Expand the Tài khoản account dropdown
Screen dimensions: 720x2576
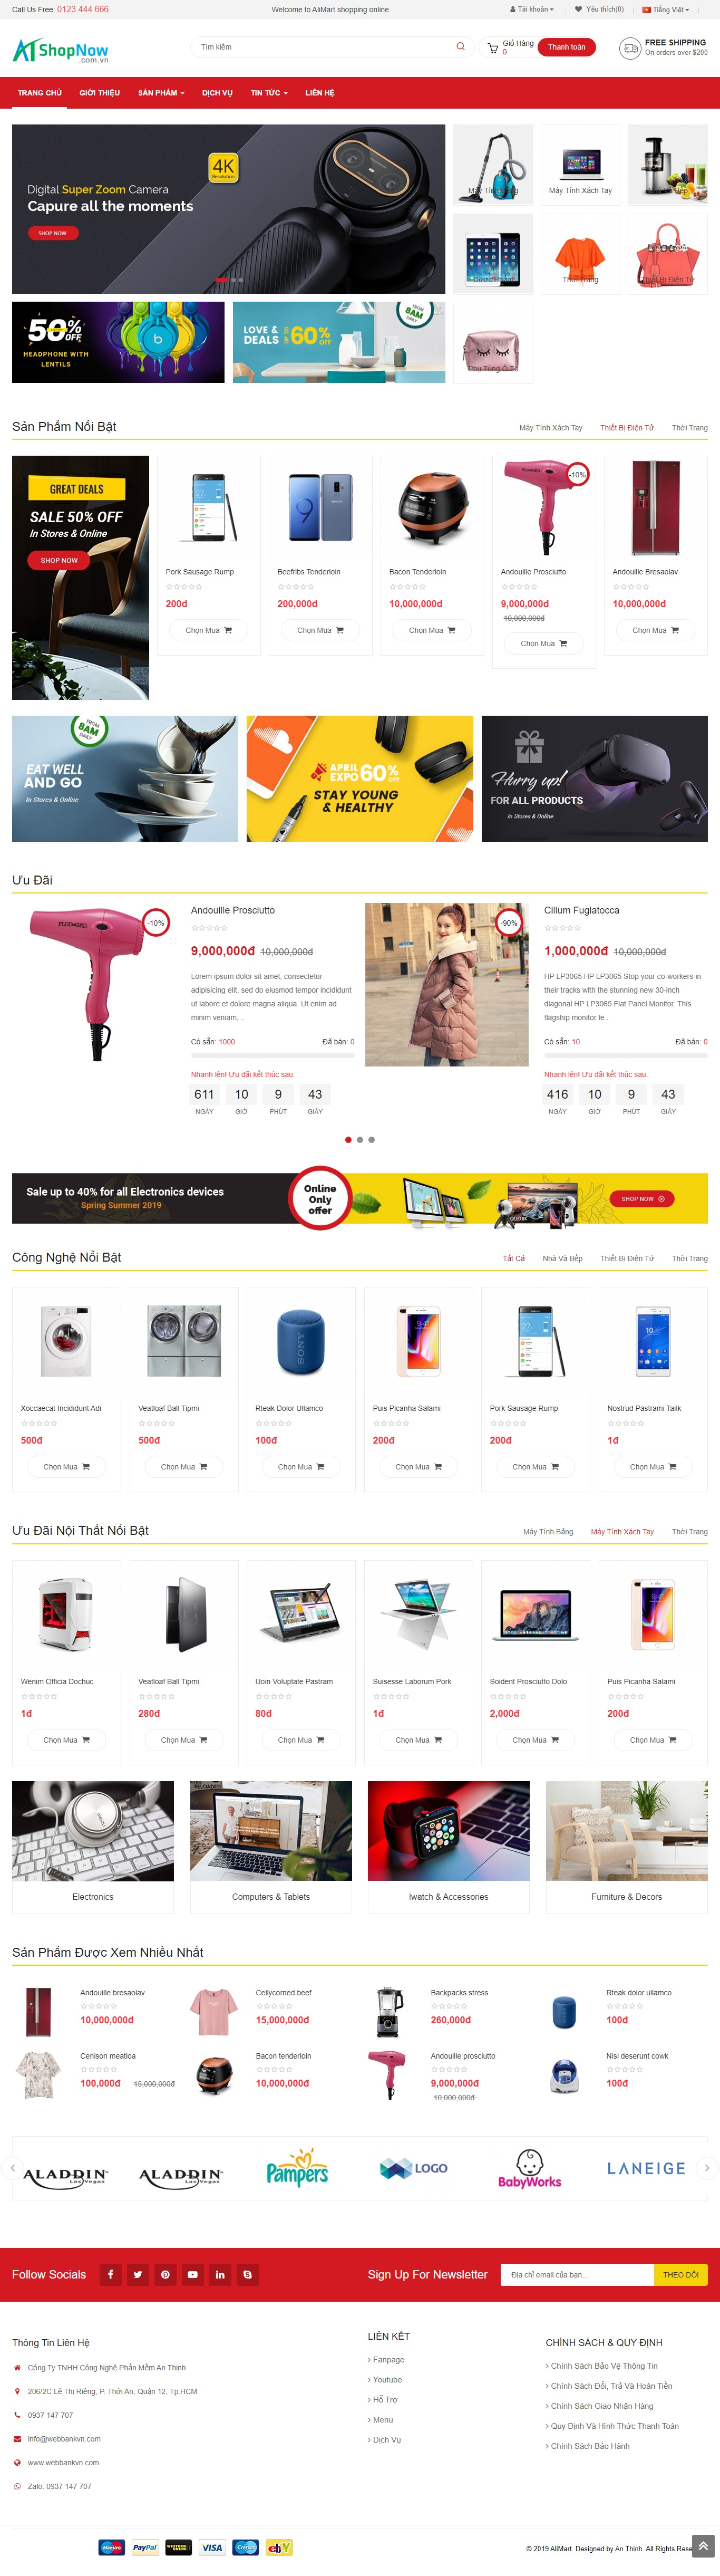tap(532, 9)
